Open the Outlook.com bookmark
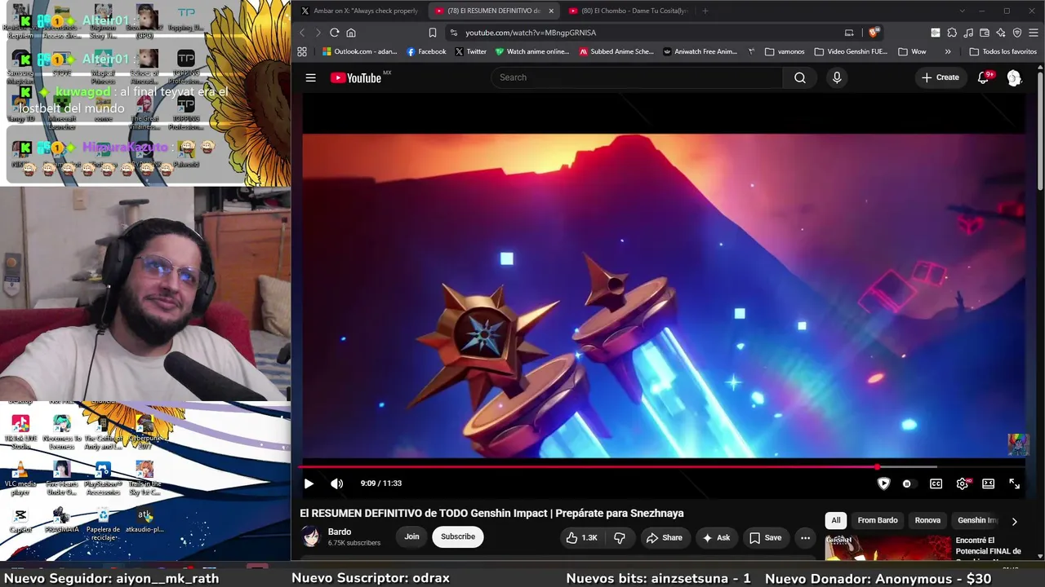 360,51
